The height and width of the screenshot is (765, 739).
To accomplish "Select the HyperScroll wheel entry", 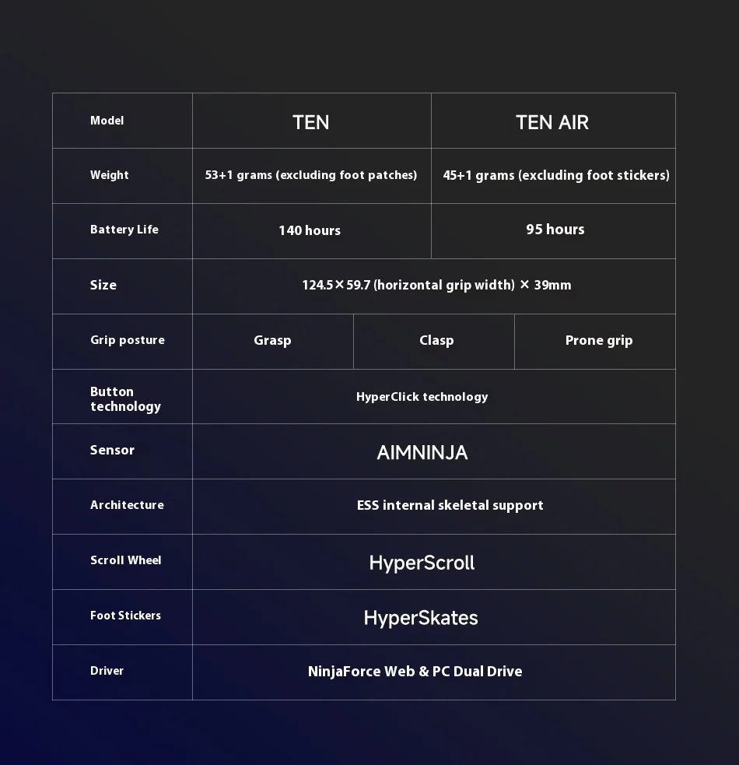I will pos(422,563).
